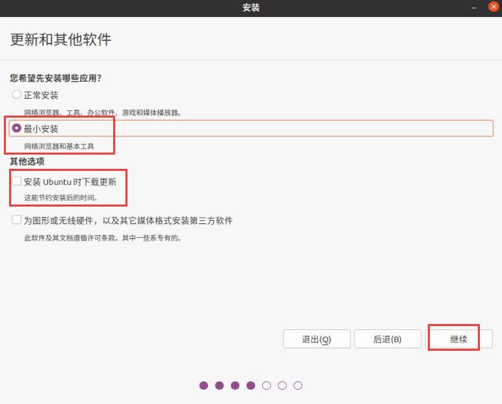Close the installer with the orange X icon
This screenshot has height=404, width=502.
[494, 6]
